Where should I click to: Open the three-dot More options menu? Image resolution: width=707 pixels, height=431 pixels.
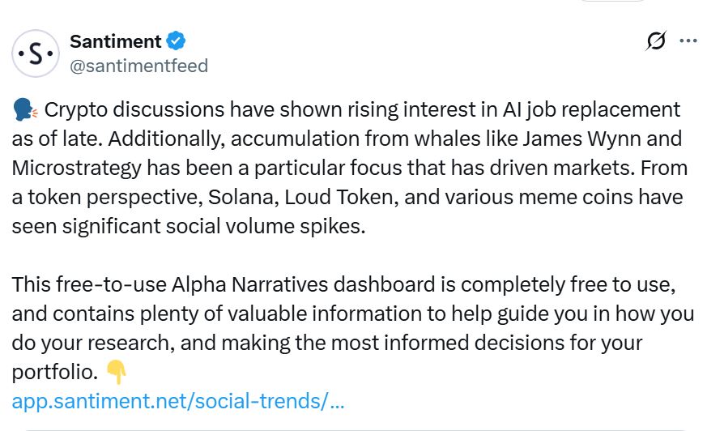[x=688, y=41]
